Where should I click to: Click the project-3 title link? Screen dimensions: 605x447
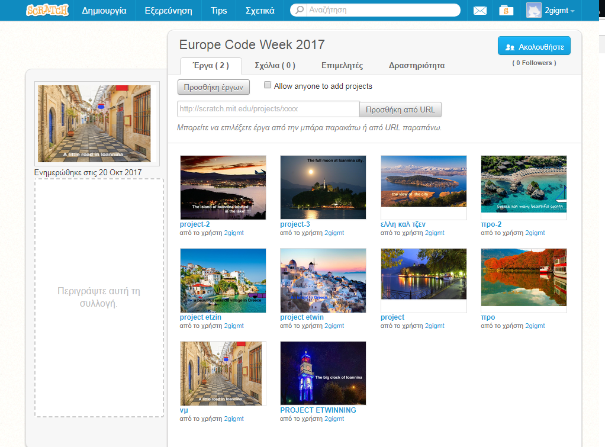pos(295,224)
